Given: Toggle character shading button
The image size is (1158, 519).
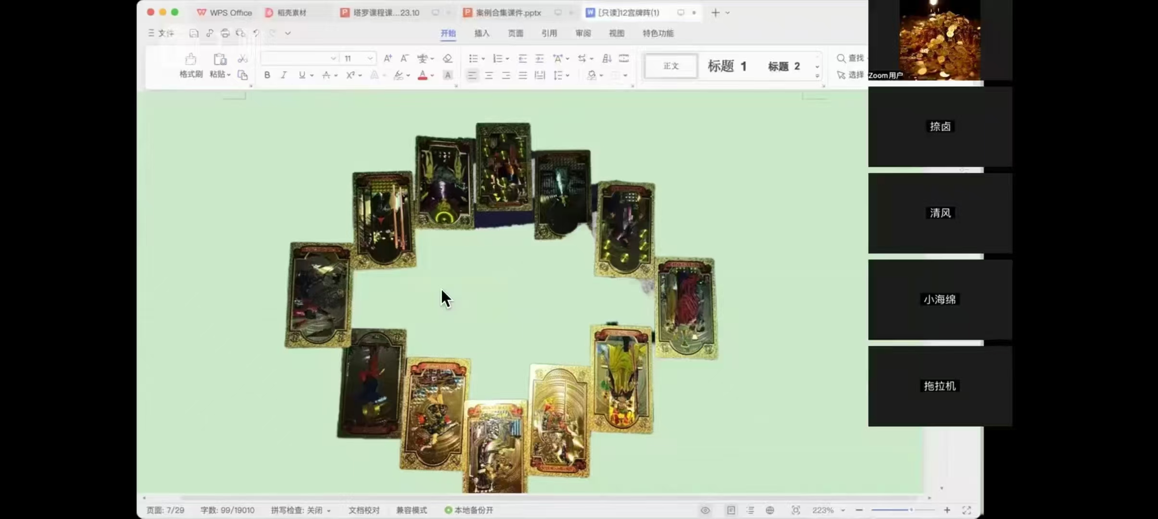Looking at the screenshot, I should (448, 75).
